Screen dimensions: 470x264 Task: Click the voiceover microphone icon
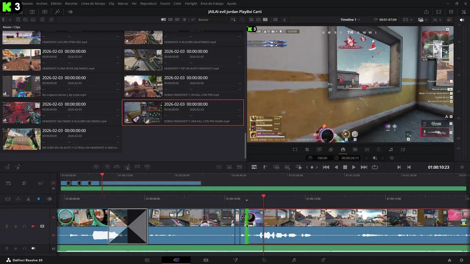pyautogui.click(x=265, y=167)
